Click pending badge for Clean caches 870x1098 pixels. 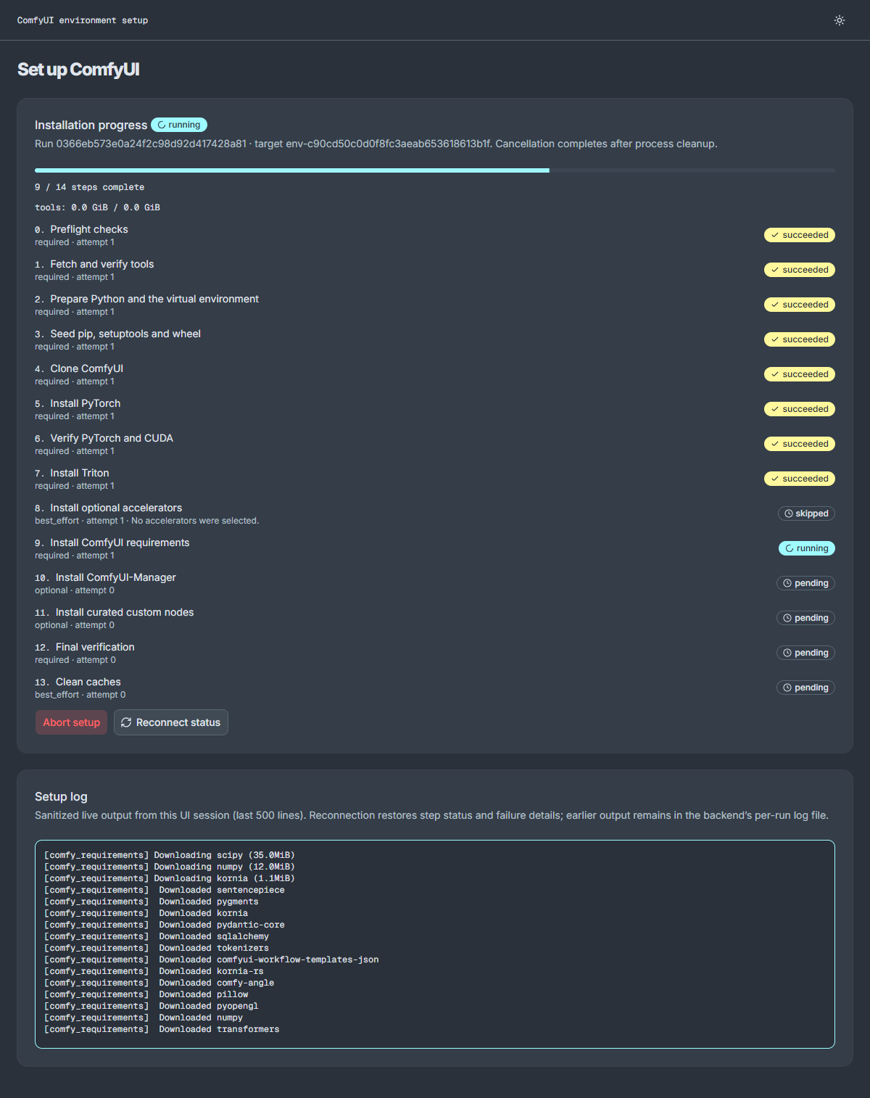[805, 688]
